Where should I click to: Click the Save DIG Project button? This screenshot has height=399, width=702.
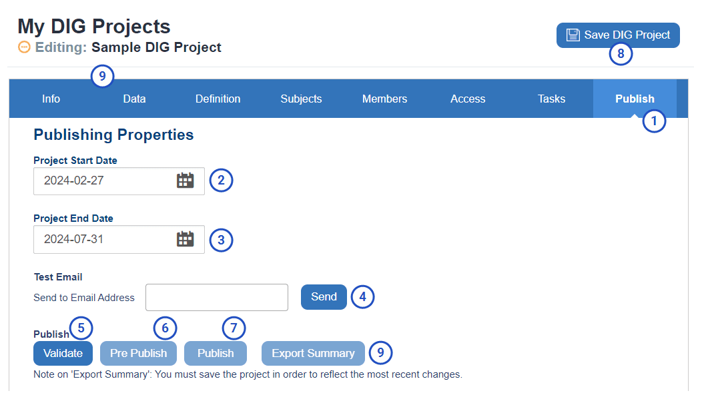618,35
